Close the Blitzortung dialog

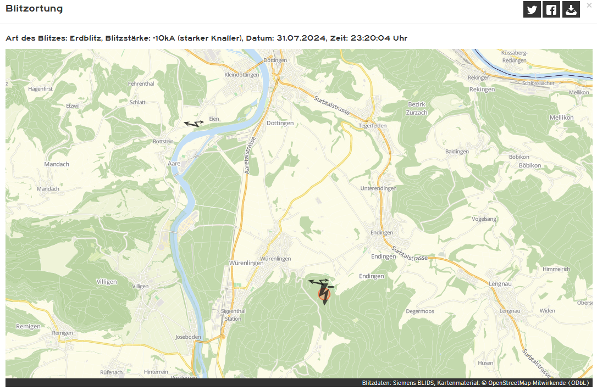(x=589, y=5)
